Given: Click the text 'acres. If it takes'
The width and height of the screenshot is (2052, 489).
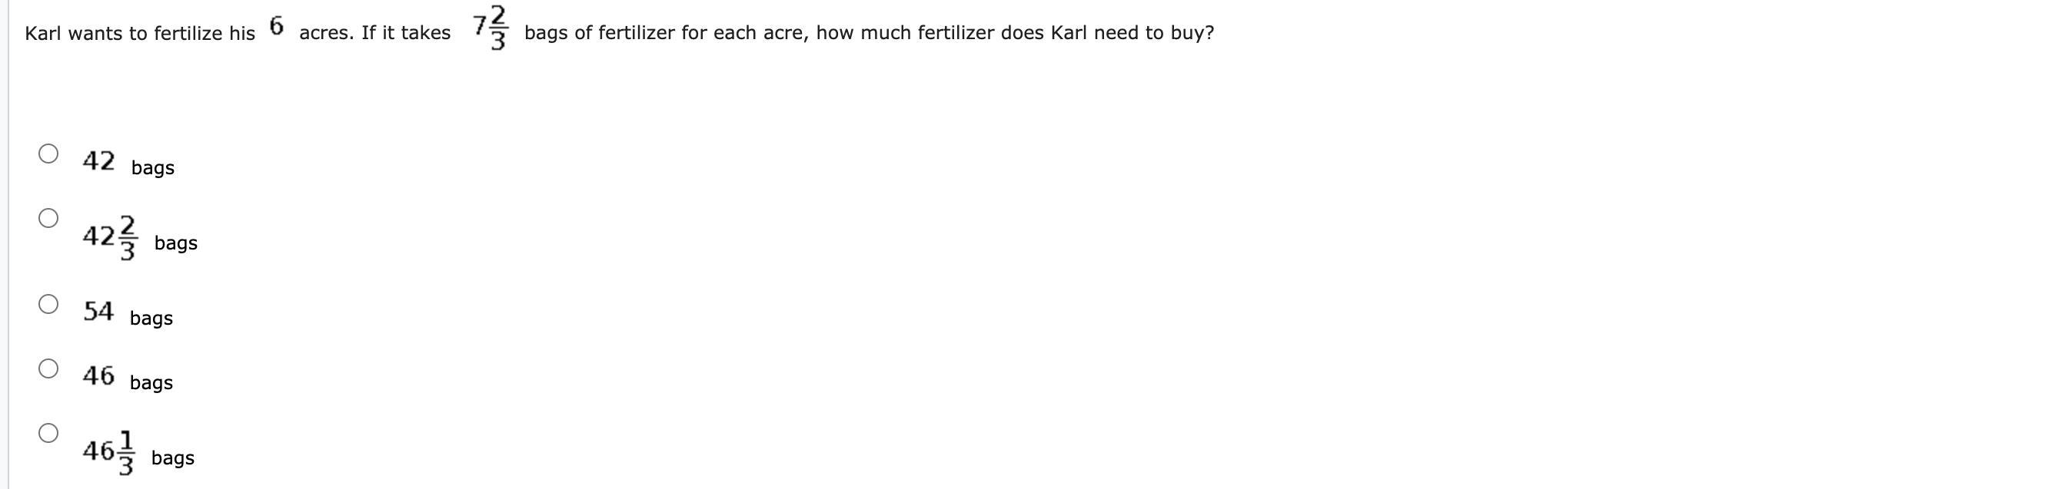Looking at the screenshot, I should 375,32.
